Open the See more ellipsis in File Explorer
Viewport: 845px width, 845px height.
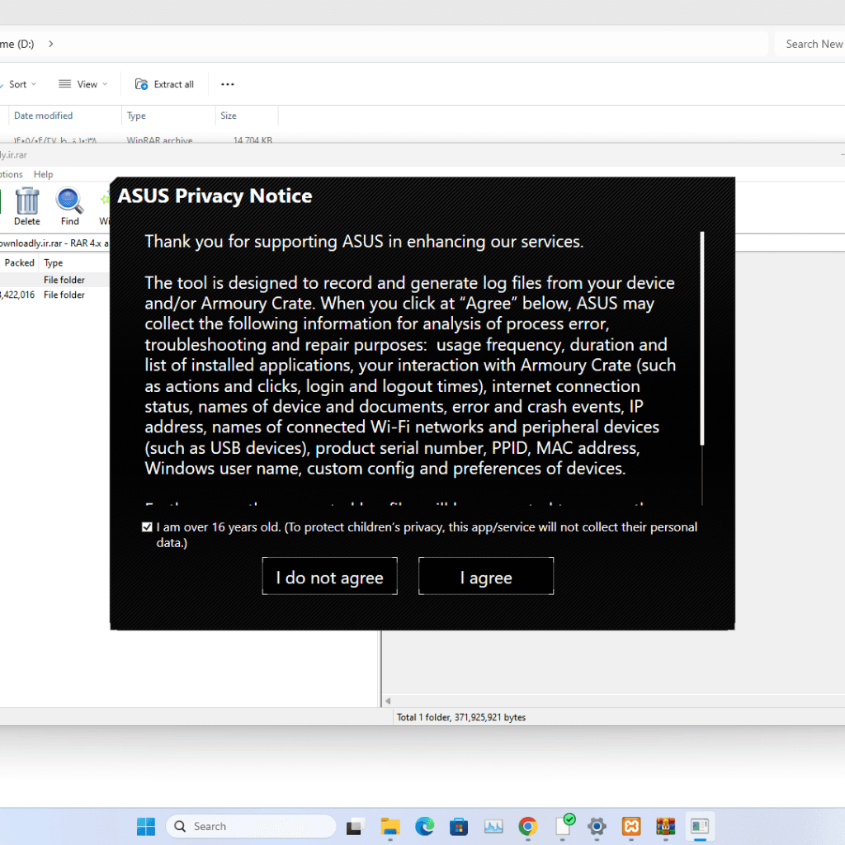228,84
